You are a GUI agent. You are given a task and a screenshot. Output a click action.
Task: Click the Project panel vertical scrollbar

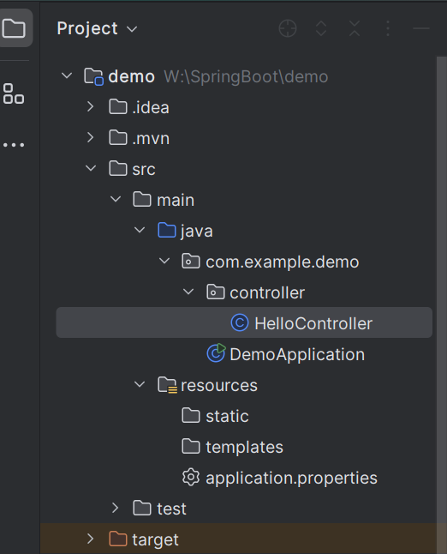click(x=441, y=304)
